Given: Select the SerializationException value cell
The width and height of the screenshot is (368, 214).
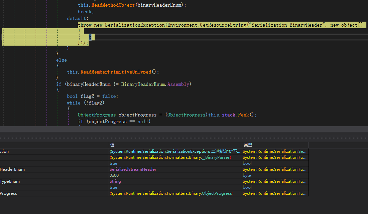Looking at the screenshot, I should coord(175,151).
